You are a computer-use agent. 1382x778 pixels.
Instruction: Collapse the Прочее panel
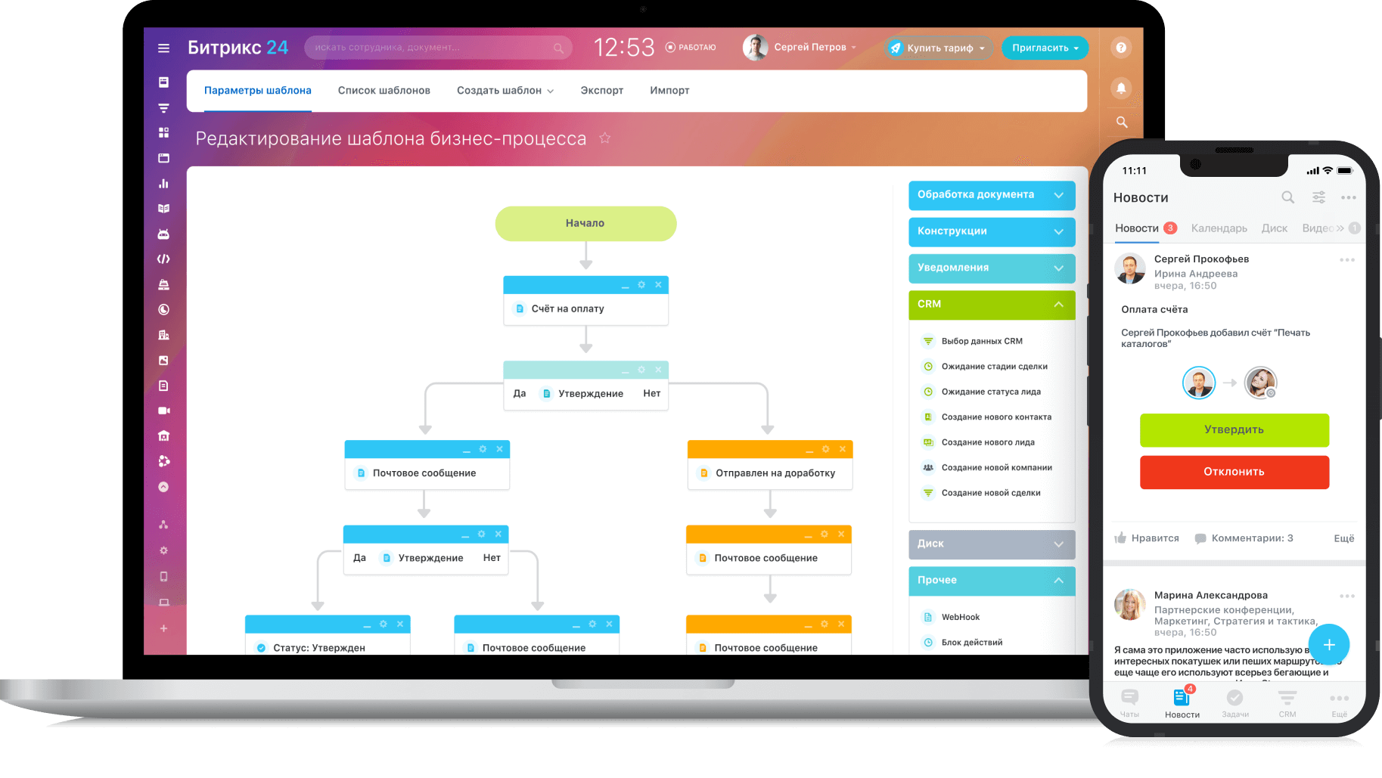click(992, 581)
